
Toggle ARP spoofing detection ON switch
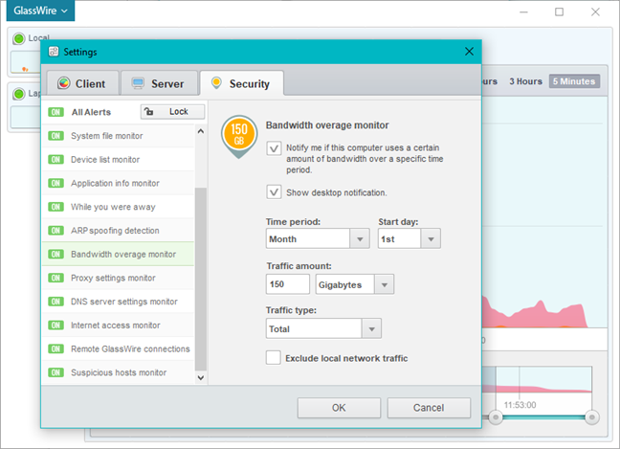[x=55, y=231]
